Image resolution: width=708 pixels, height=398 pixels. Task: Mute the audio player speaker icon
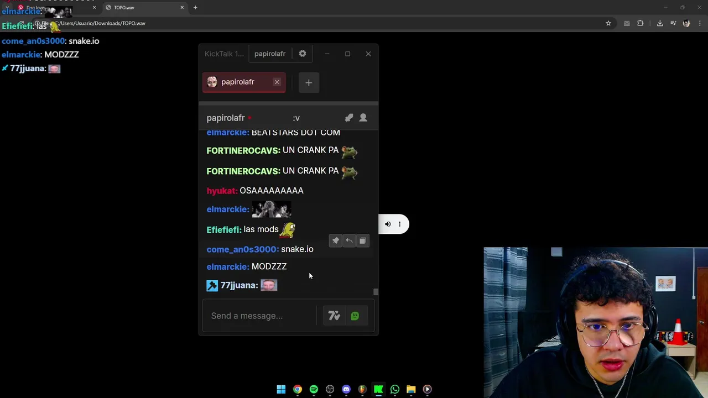click(x=388, y=224)
